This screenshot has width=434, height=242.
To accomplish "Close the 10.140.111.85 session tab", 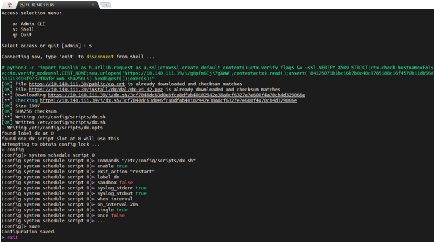I will (x=92, y=5).
